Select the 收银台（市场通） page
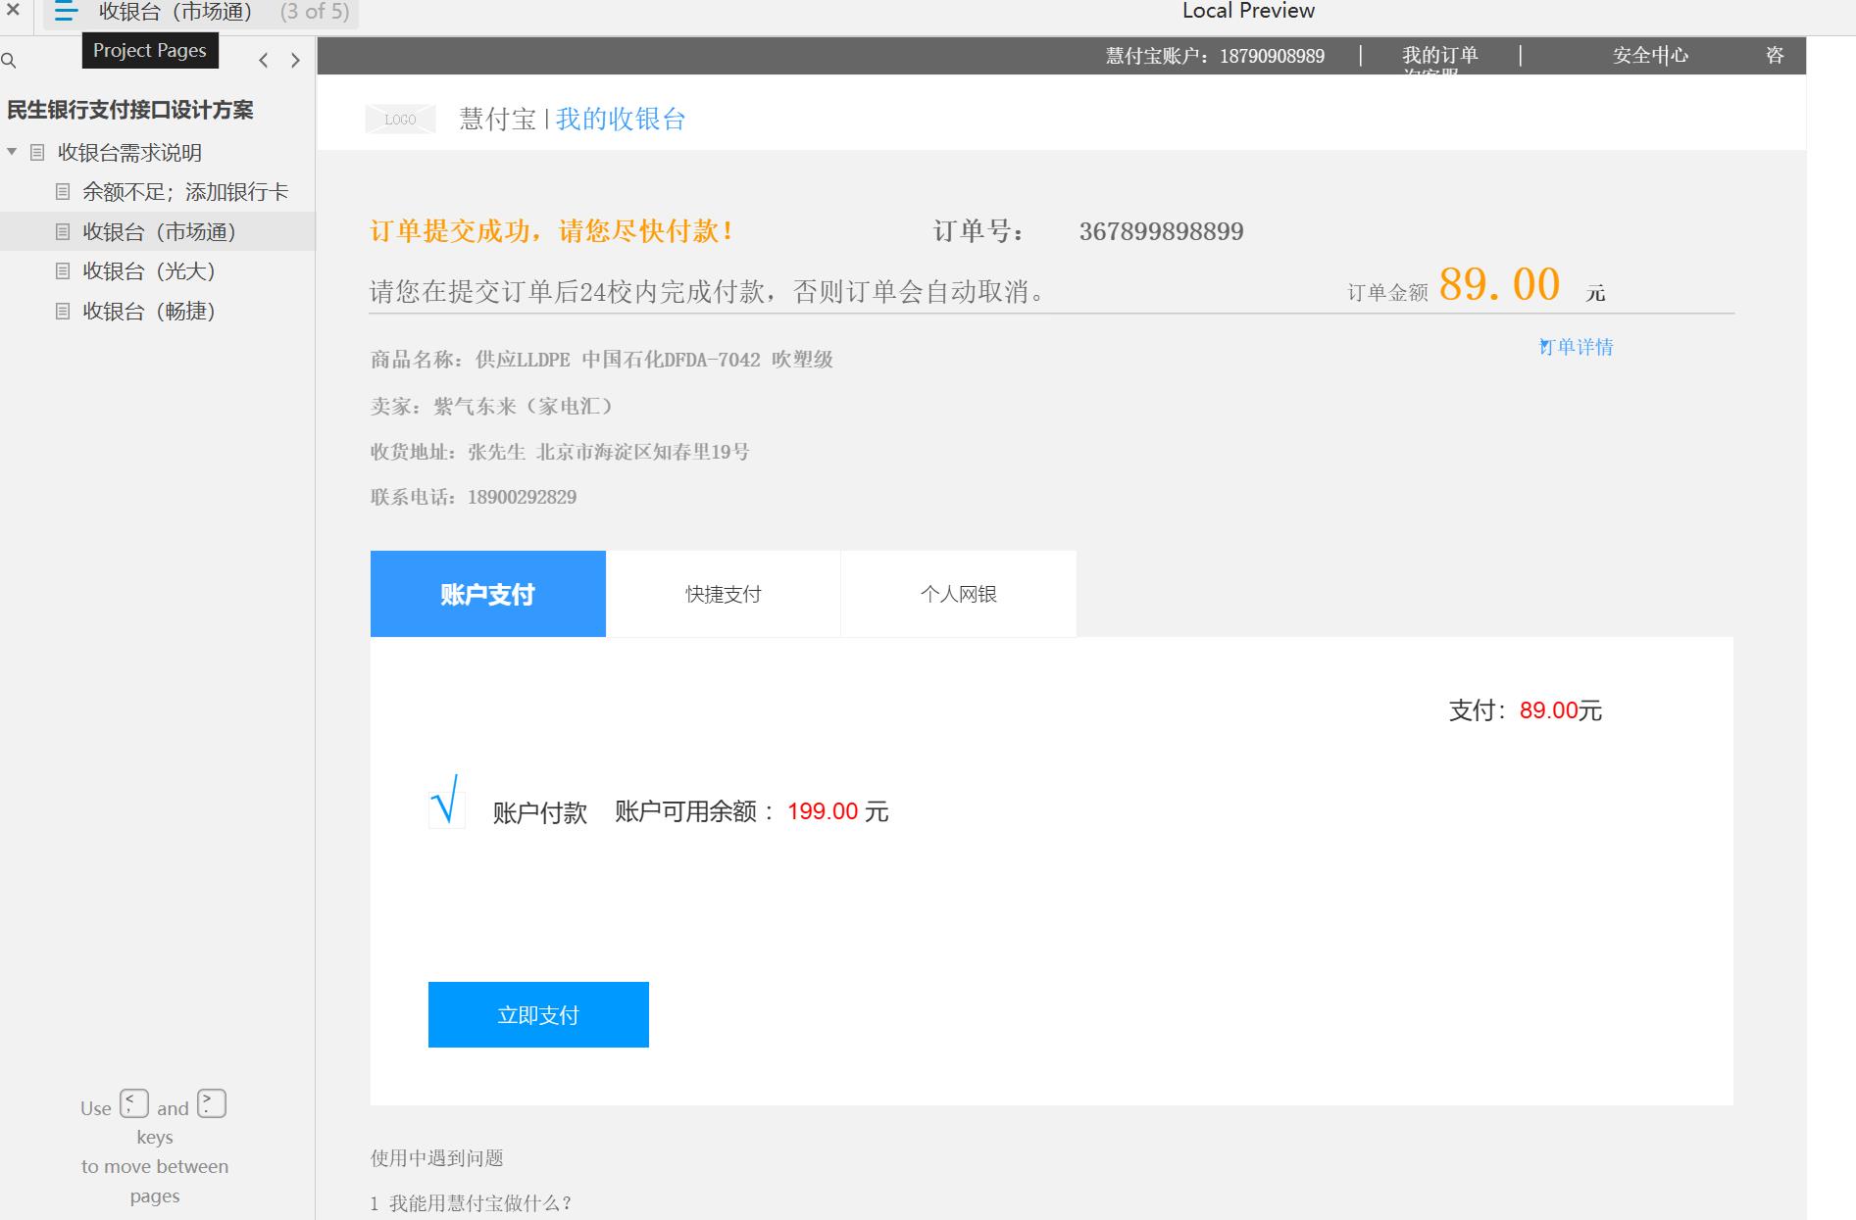1856x1220 pixels. tap(158, 231)
